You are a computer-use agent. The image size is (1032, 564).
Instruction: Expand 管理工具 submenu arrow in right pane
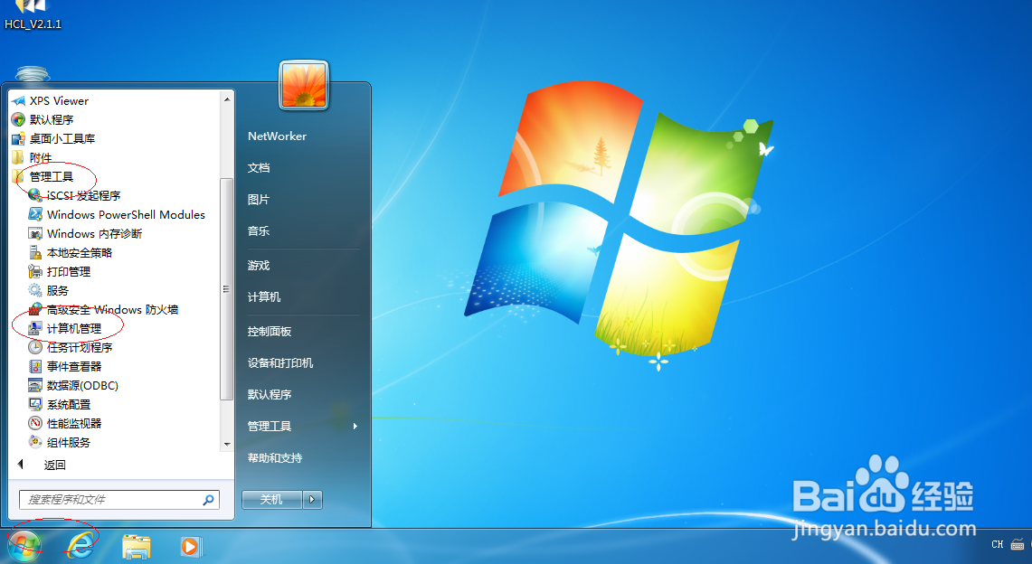click(355, 426)
